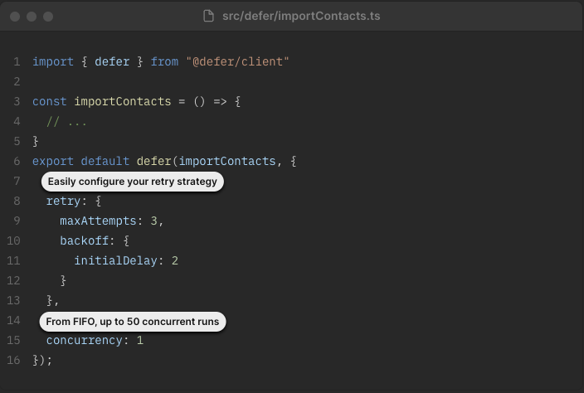Click the 'concurrency' property on line 15
Screen dimensions: 584x393
[84, 340]
